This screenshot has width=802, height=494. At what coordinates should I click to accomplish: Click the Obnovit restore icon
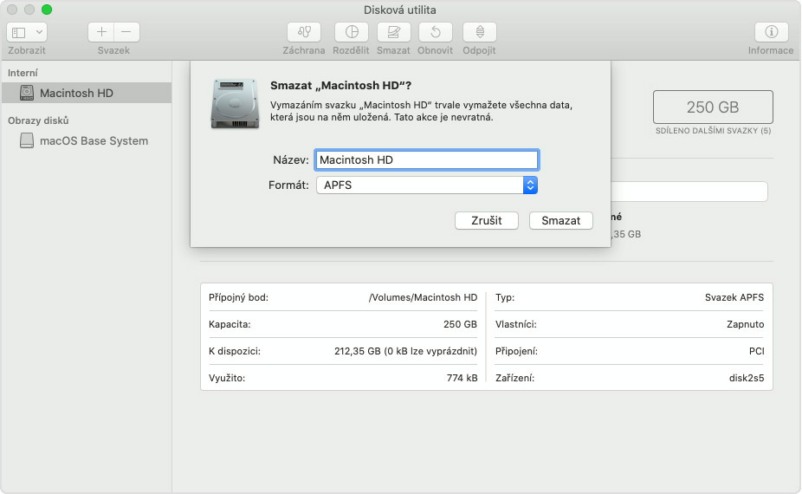click(x=436, y=32)
